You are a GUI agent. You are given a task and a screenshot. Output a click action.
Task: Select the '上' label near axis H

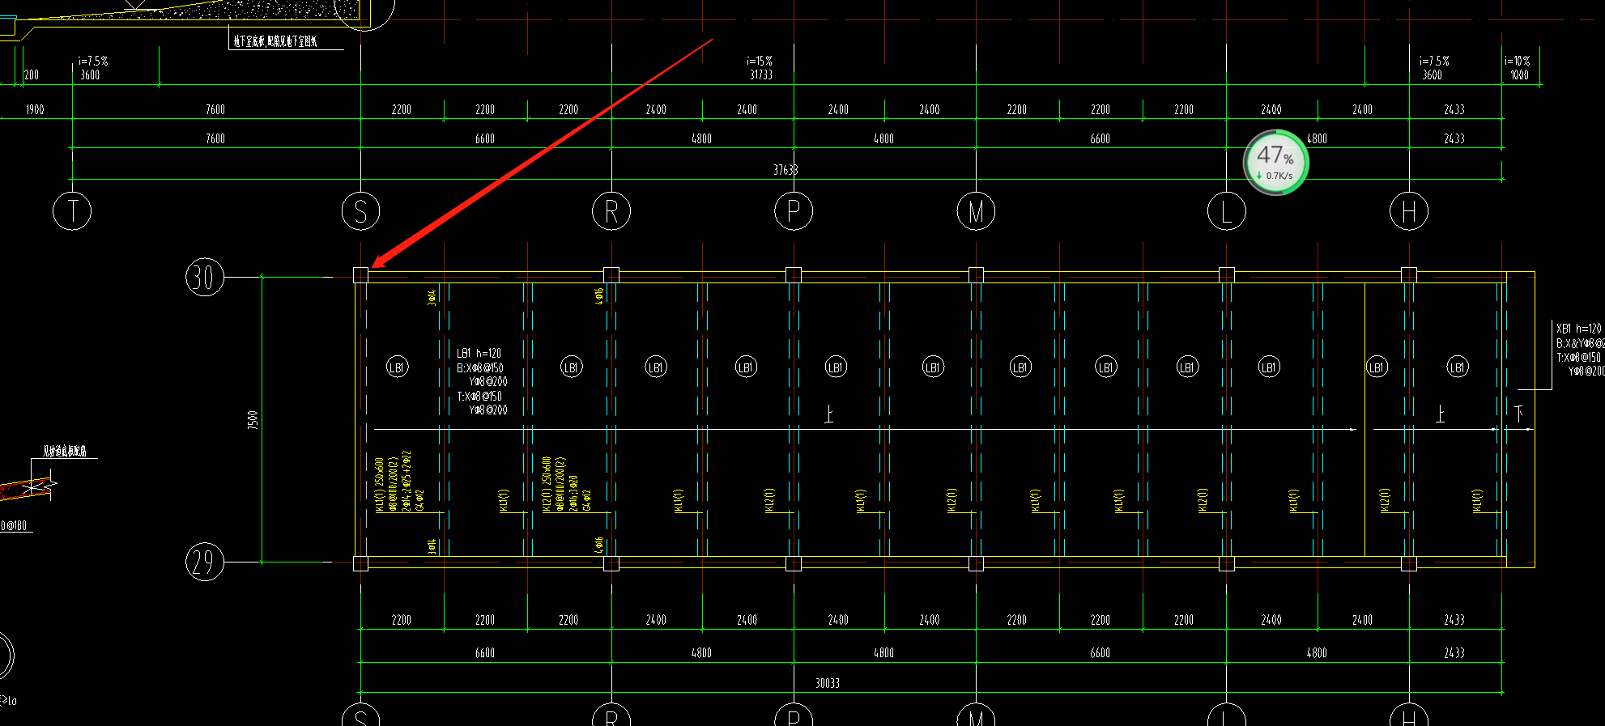[1440, 414]
